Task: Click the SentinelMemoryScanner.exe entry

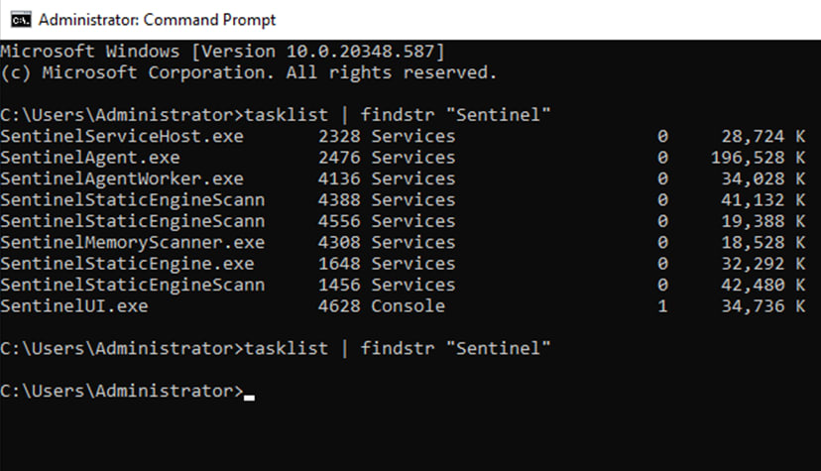Action: point(133,243)
